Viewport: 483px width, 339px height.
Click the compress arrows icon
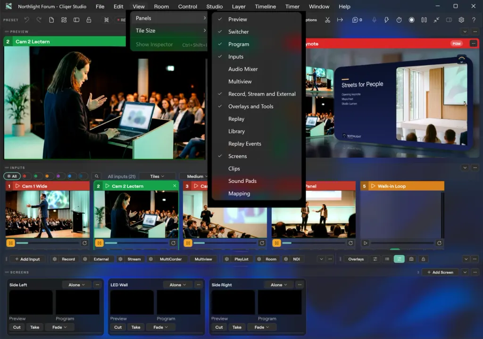(x=436, y=20)
